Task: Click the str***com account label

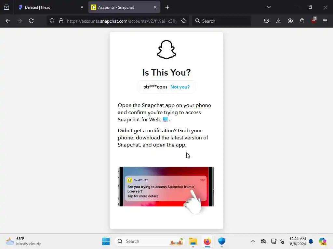Action: [155, 87]
